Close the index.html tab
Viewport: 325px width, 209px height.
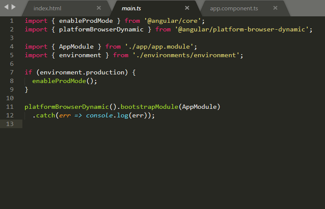pyautogui.click(x=99, y=8)
